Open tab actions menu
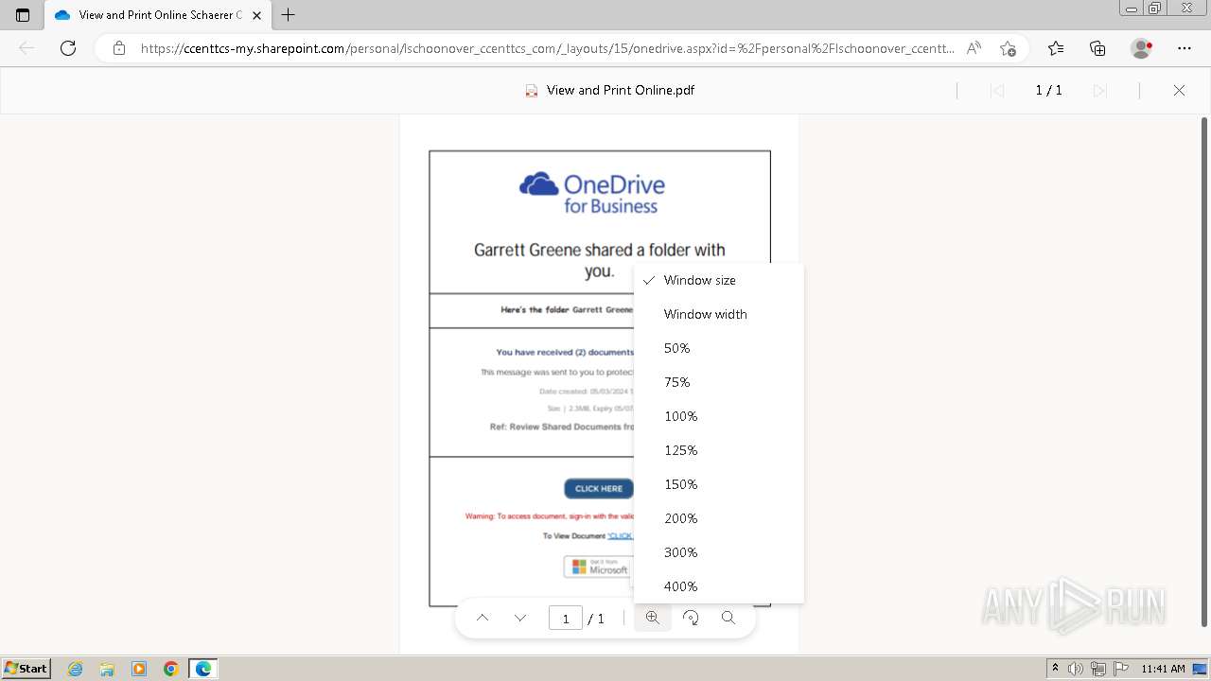The height and width of the screenshot is (681, 1211). 23,15
